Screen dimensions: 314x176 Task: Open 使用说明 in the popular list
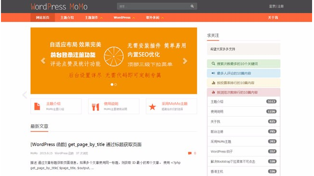[x=217, y=111]
